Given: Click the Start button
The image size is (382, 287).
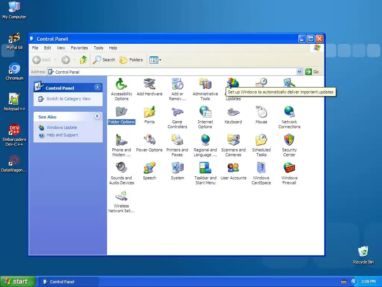Looking at the screenshot, I should 18,281.
